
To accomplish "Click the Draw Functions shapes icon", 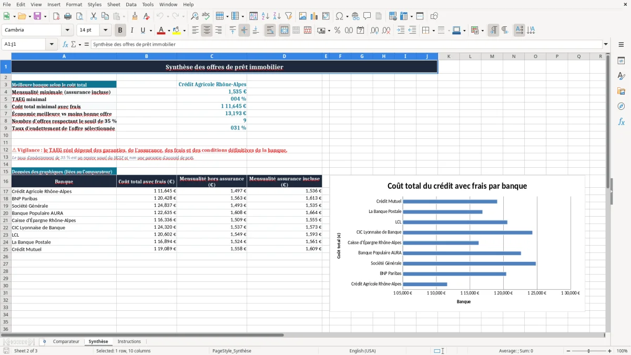I will tap(434, 16).
